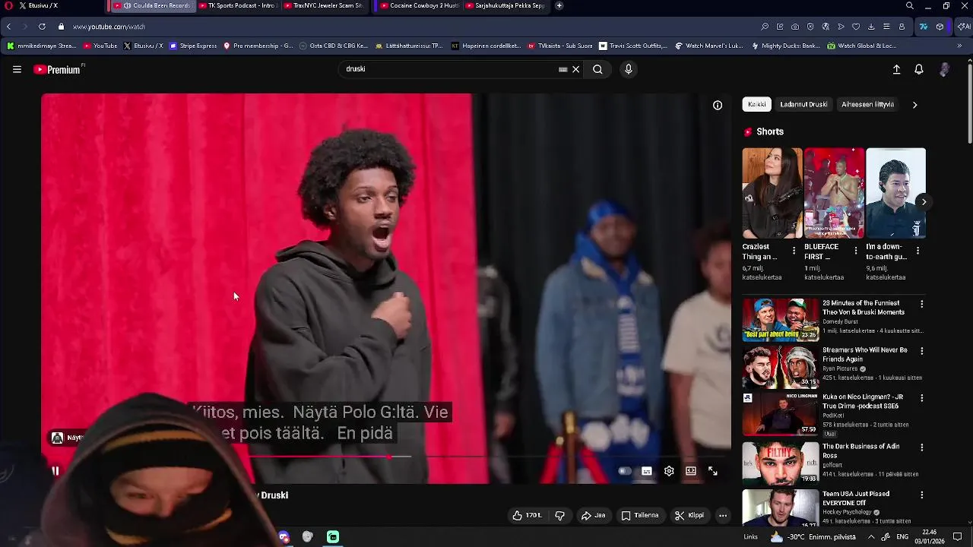Open 'Streamers Who Will Never Be Friends Again'
This screenshot has height=547, width=973.
(781, 366)
